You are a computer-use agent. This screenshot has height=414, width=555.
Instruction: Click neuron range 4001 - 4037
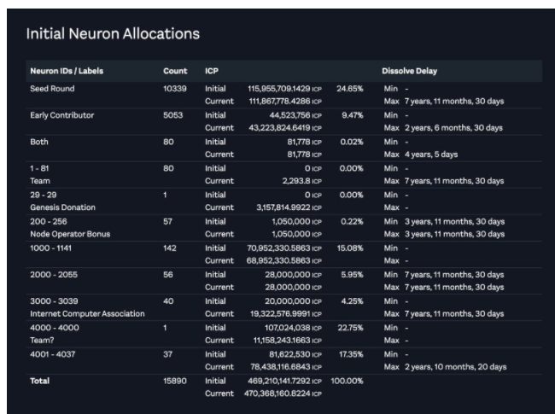(53, 354)
